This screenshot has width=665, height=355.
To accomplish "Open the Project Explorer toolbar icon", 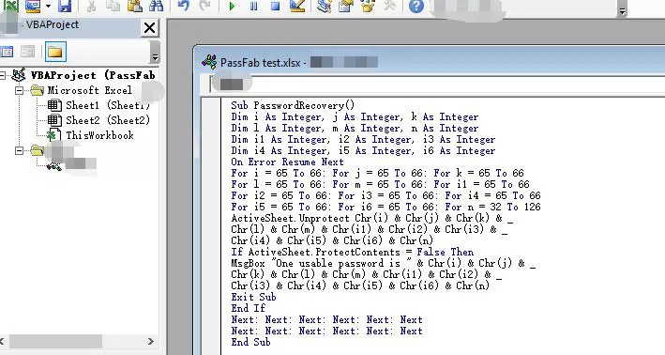I will (x=325, y=6).
